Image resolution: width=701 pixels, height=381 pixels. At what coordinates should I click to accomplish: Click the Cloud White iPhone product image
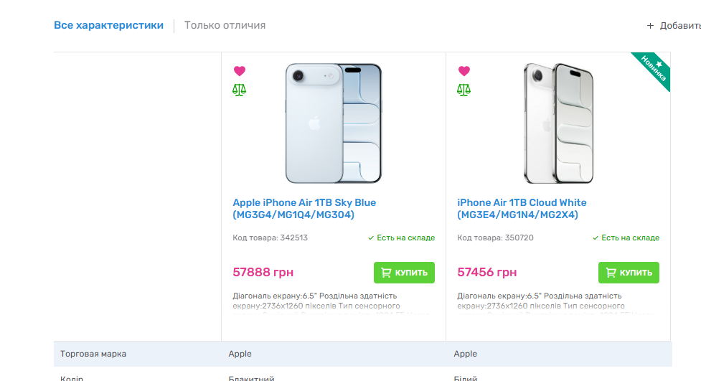[x=558, y=123]
